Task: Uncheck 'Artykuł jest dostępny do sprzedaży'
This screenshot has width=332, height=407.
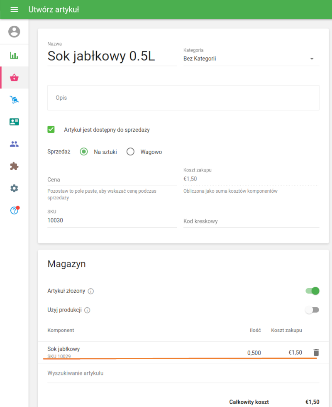Action: tap(51, 130)
